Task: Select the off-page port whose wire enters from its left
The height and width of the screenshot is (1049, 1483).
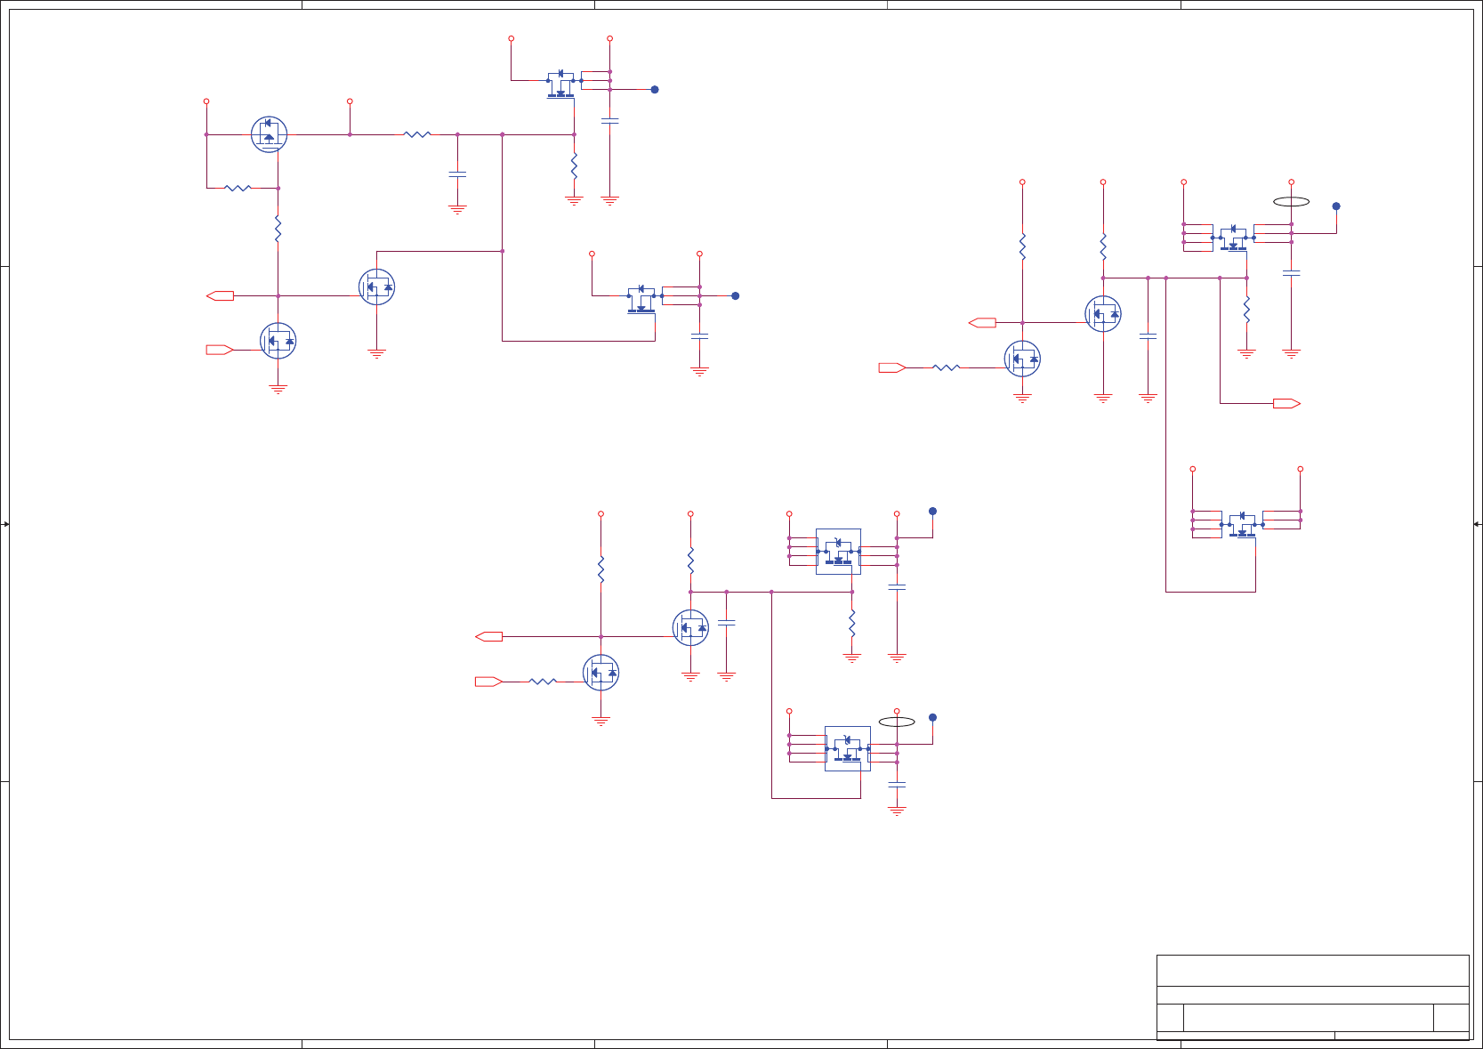Action: (1286, 403)
